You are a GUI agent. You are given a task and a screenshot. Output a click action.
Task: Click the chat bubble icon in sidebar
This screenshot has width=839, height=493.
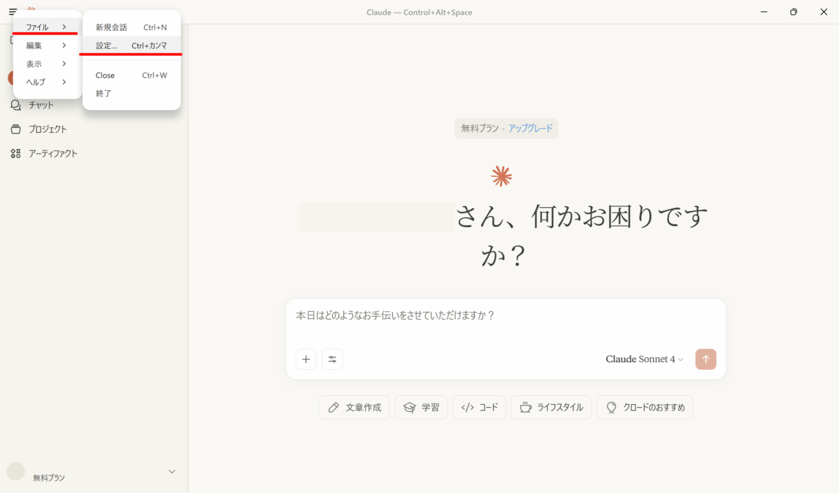[15, 105]
